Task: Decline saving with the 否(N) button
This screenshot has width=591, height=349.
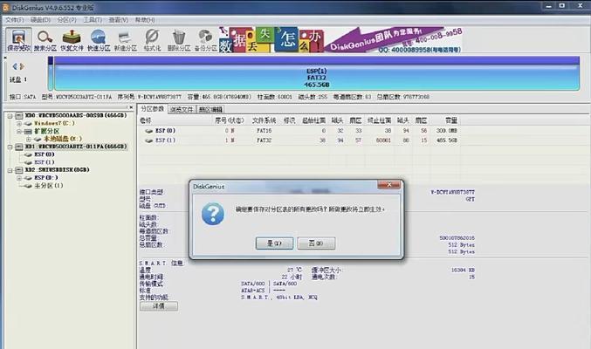Action: coord(316,243)
